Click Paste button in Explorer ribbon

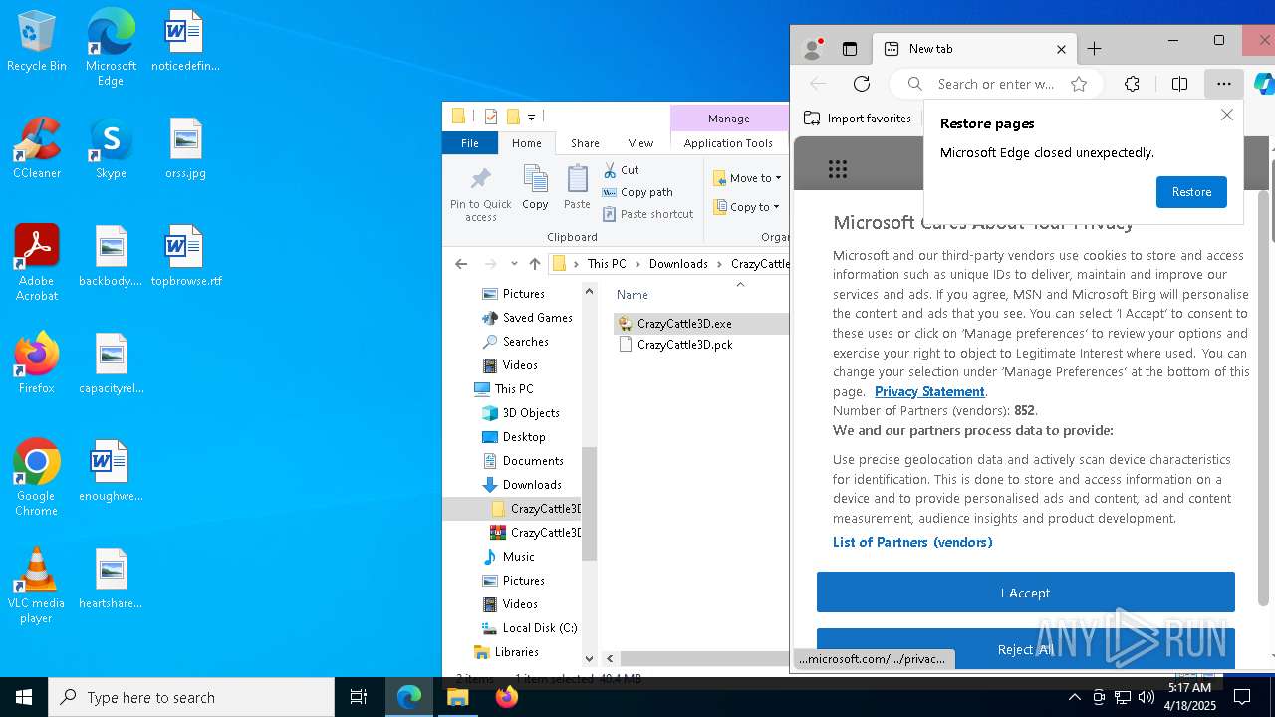577,188
